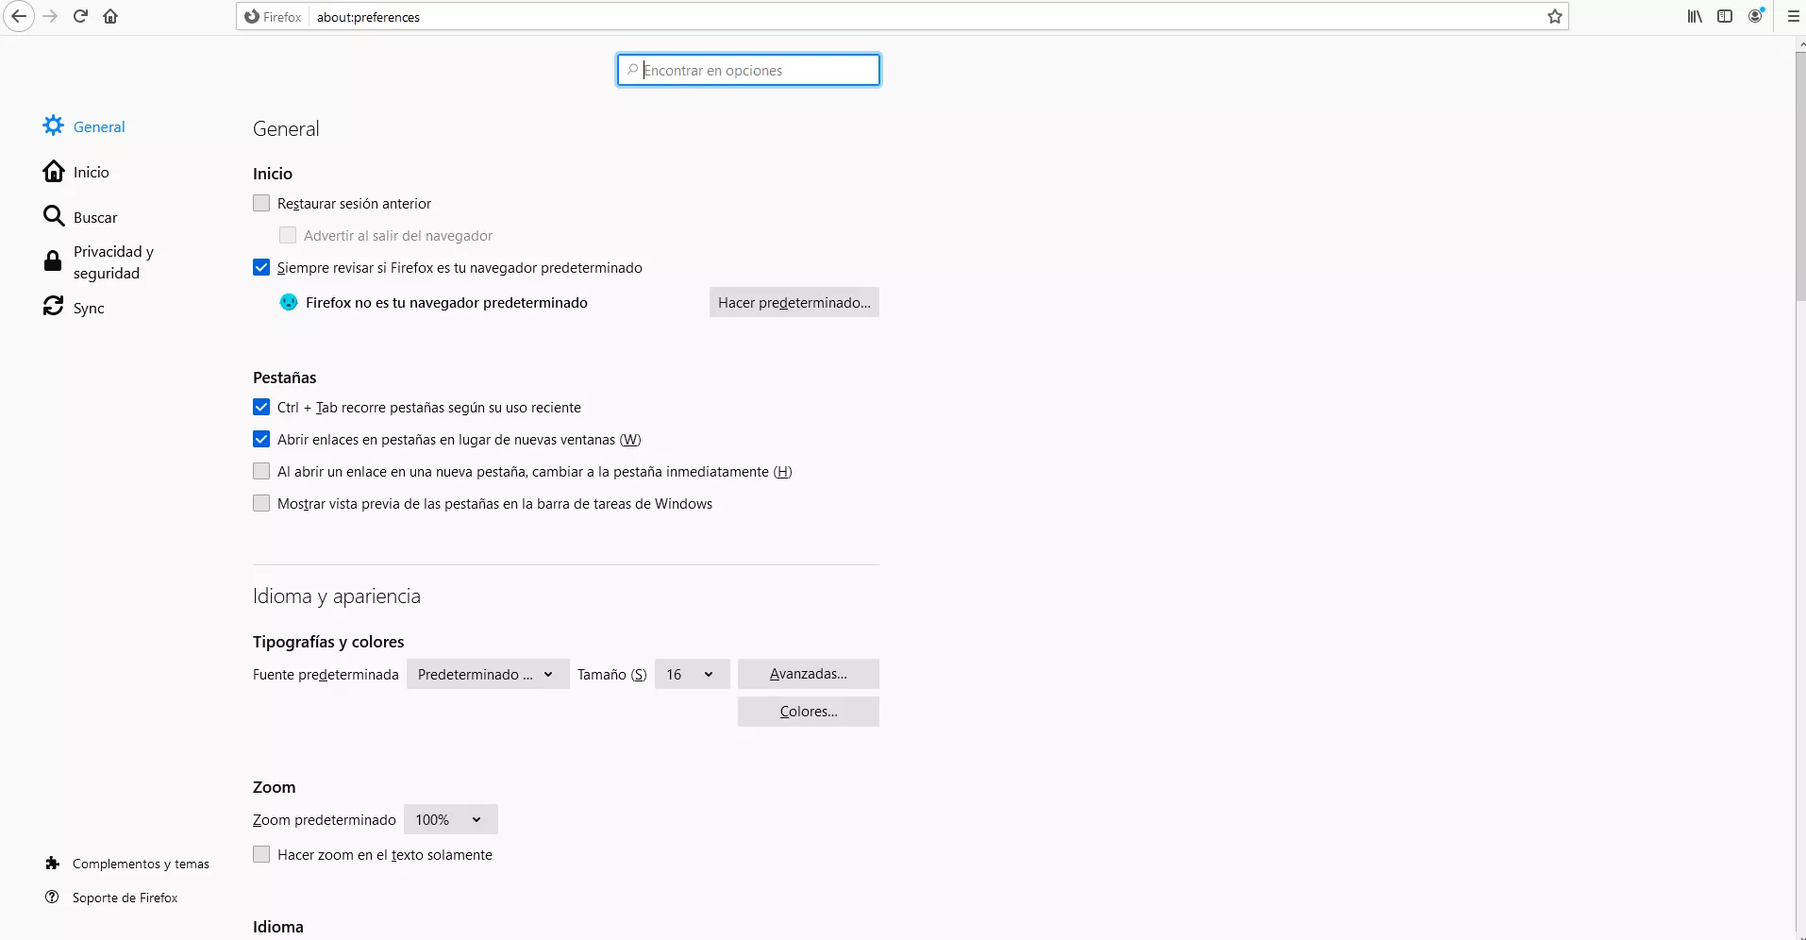
Task: Open the home page icon in toolbar
Action: coord(110,16)
